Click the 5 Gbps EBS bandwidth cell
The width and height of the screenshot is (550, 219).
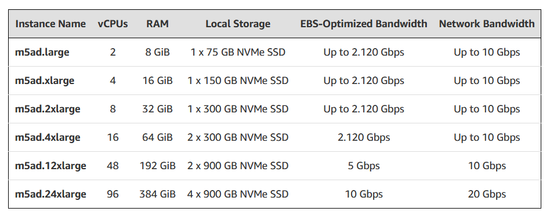click(364, 166)
